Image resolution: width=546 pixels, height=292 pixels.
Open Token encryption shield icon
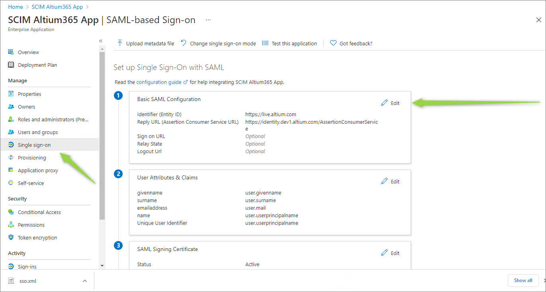coord(11,237)
